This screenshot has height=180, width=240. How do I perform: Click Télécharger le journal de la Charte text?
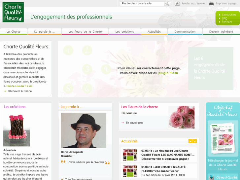[x=223, y=165]
